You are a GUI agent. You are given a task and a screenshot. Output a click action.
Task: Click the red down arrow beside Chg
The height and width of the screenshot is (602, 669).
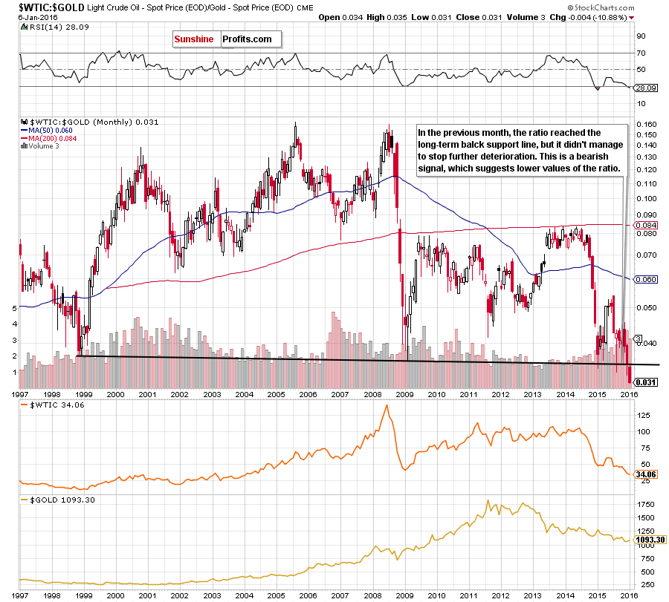[631, 18]
